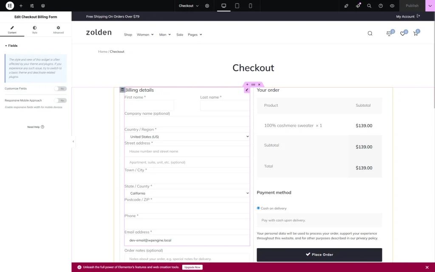Screen dimensions: 435x272
Task: Preview changes with the eye icon
Action: pos(392,6)
